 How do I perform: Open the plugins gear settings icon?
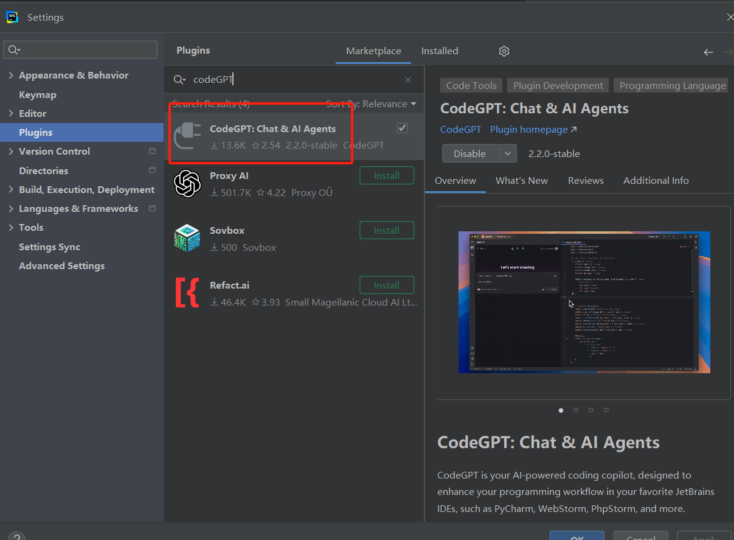[504, 51]
